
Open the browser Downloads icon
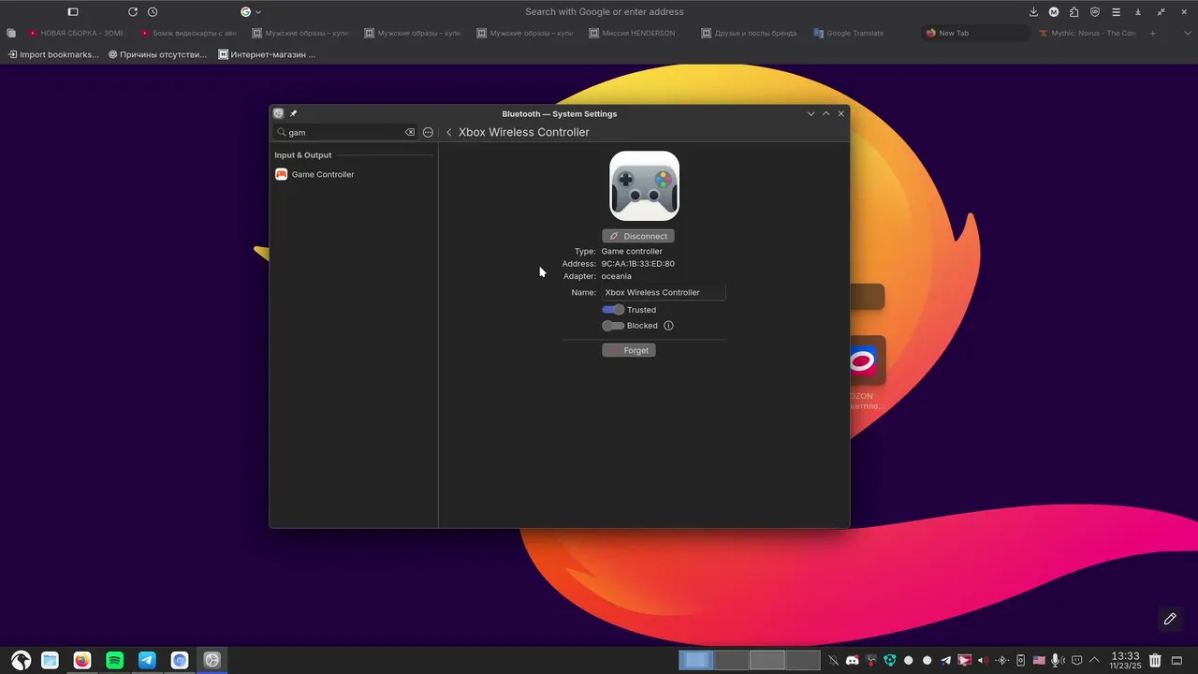click(1033, 12)
